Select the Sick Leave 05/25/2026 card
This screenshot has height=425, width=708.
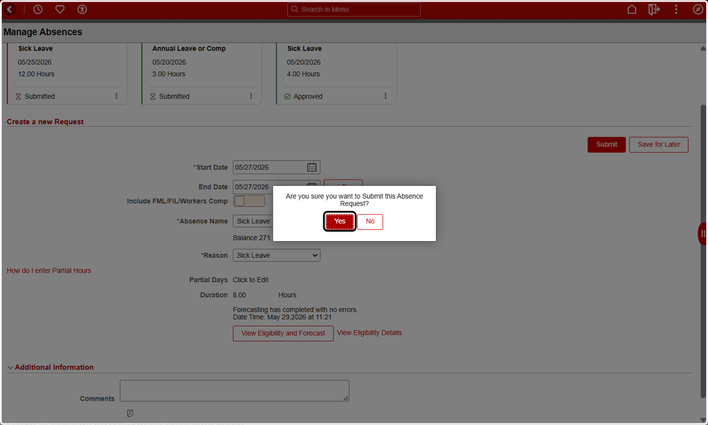coord(67,74)
